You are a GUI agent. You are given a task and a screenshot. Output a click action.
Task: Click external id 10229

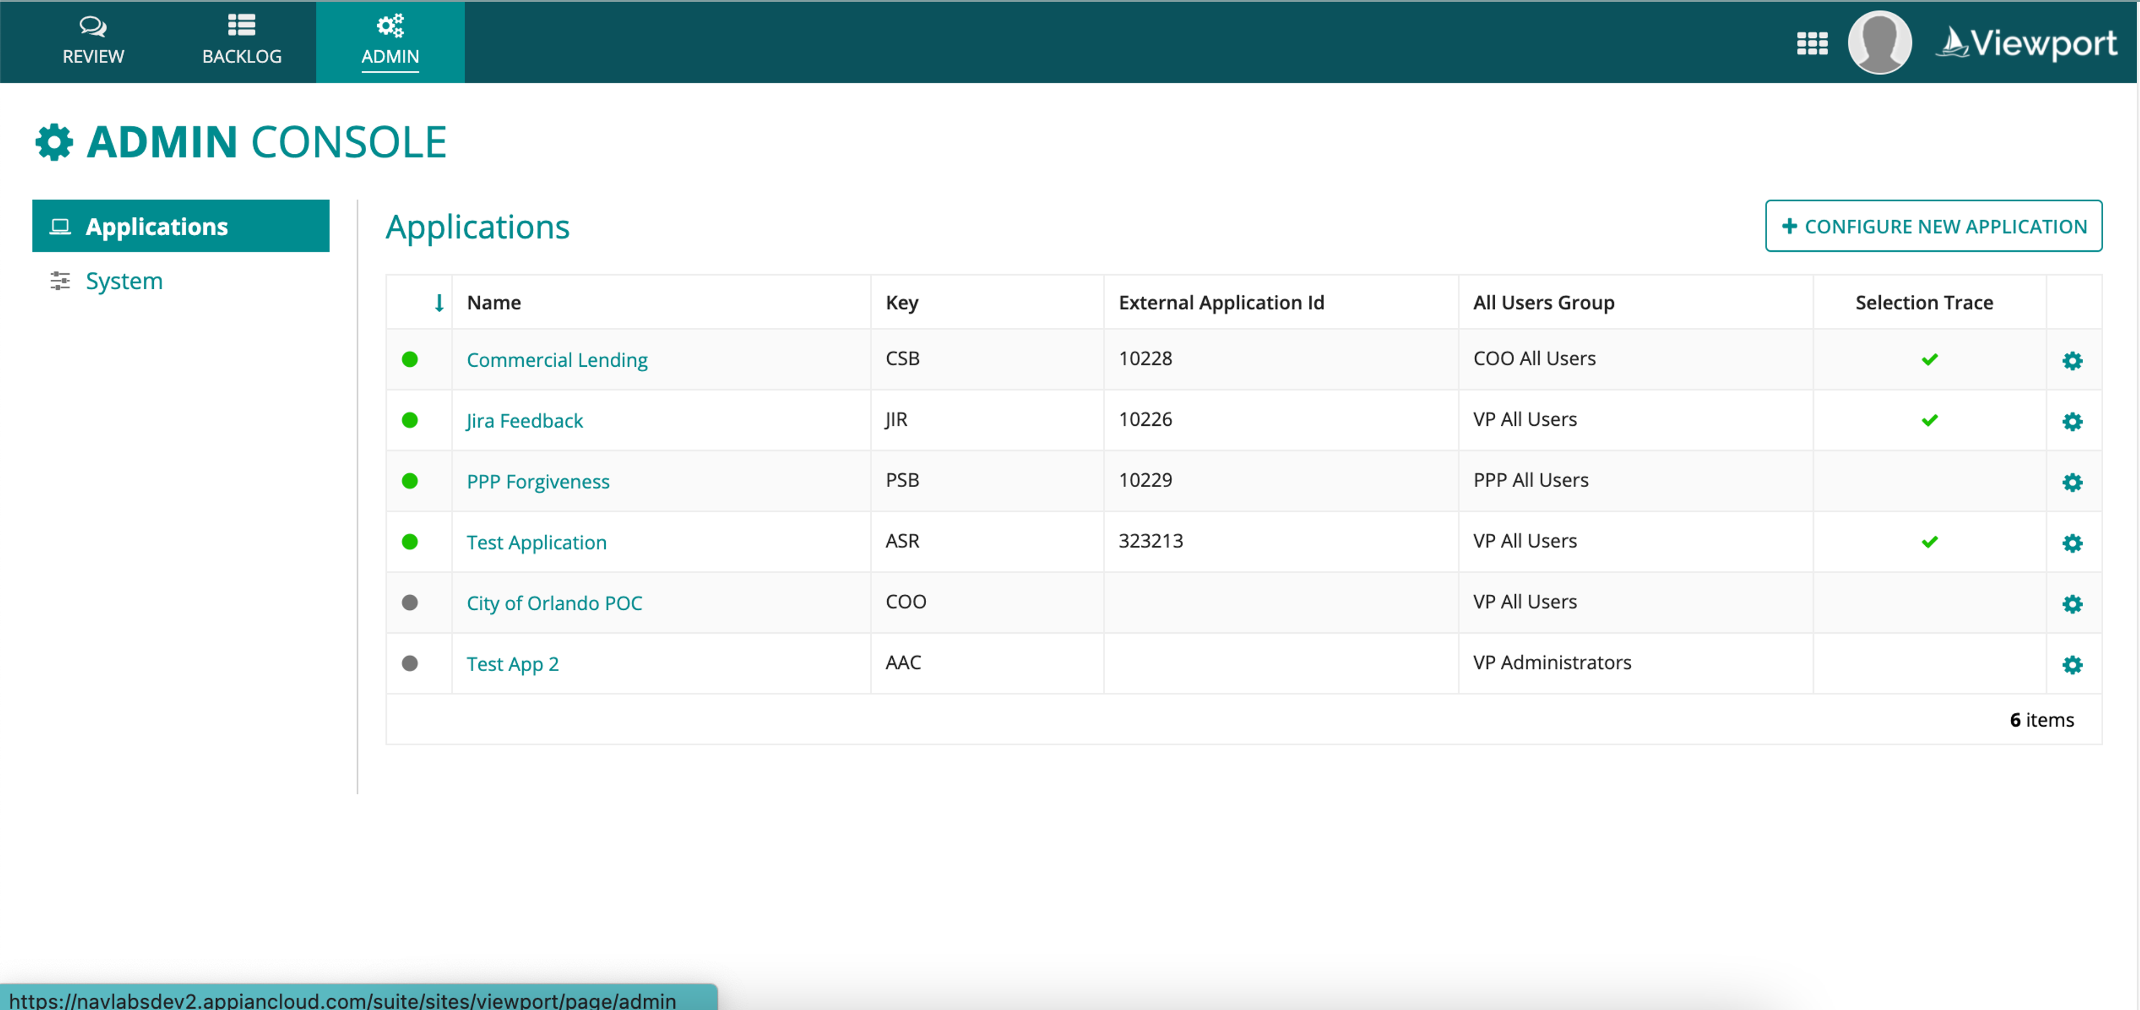tap(1145, 480)
